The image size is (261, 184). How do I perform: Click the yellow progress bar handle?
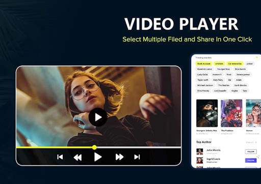(x=94, y=147)
